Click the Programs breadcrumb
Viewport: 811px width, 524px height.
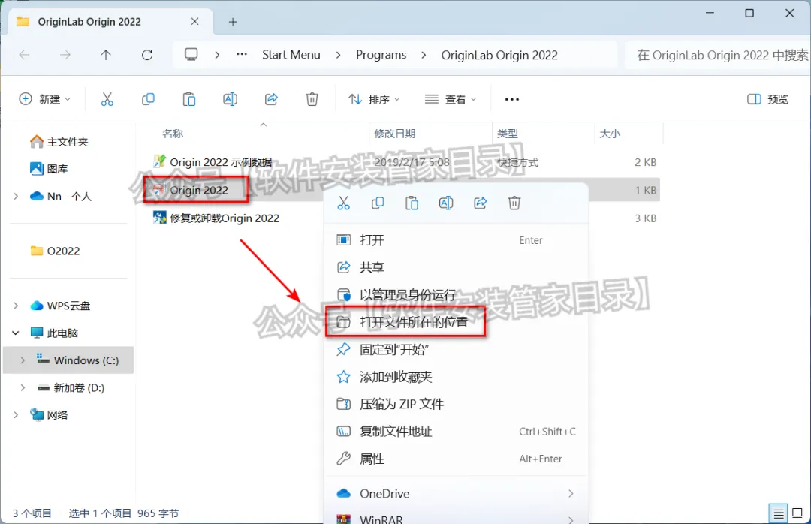381,55
